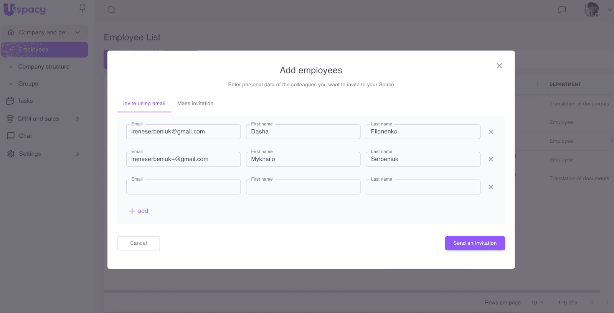Click the Cancel button
This screenshot has height=313, width=614.
point(139,243)
